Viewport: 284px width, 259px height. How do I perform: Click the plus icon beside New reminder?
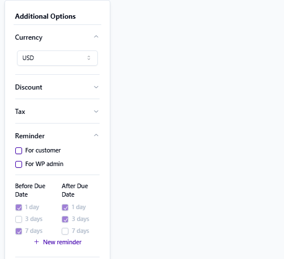[37, 242]
